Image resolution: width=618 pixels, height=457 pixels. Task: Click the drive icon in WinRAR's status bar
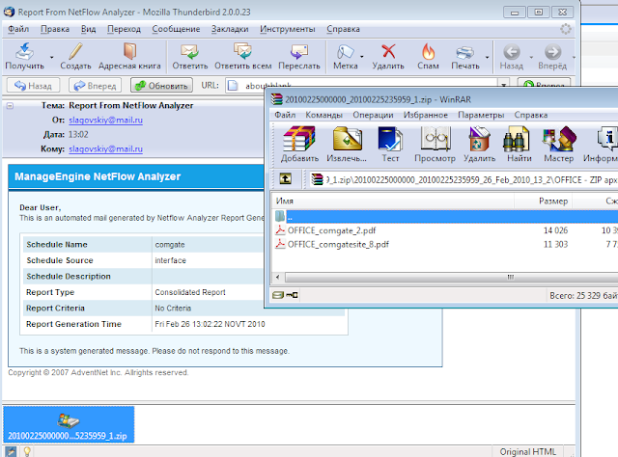[x=278, y=295]
